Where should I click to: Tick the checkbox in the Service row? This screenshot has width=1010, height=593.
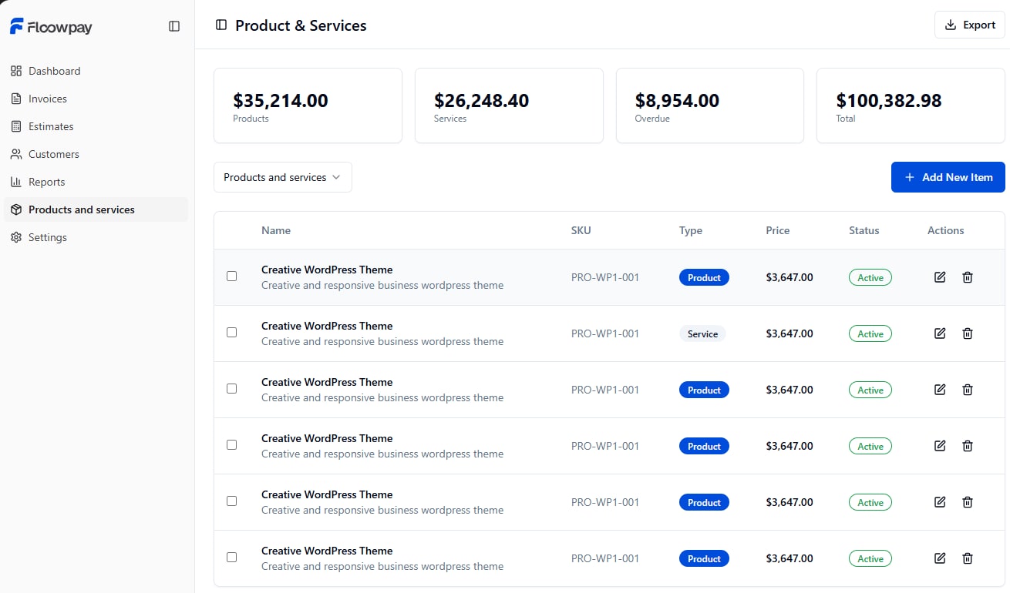tap(231, 332)
